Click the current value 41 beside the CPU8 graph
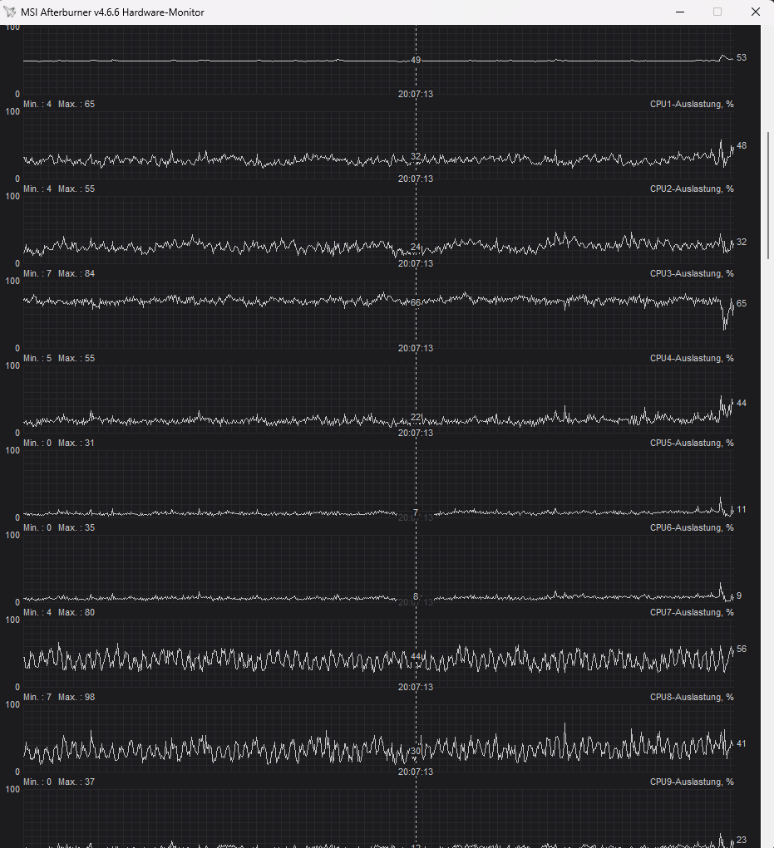The height and width of the screenshot is (848, 774). 742,743
